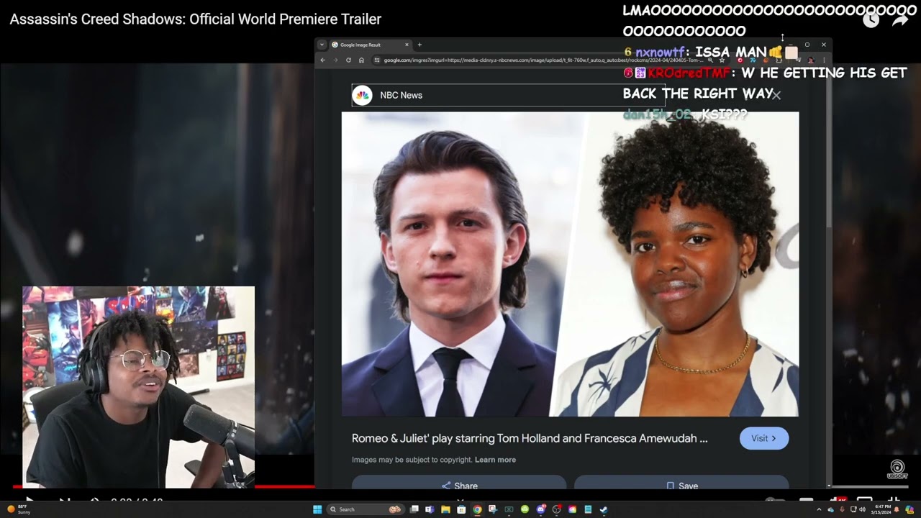
Task: Click the google.com/imgres address bar URL
Action: click(543, 60)
